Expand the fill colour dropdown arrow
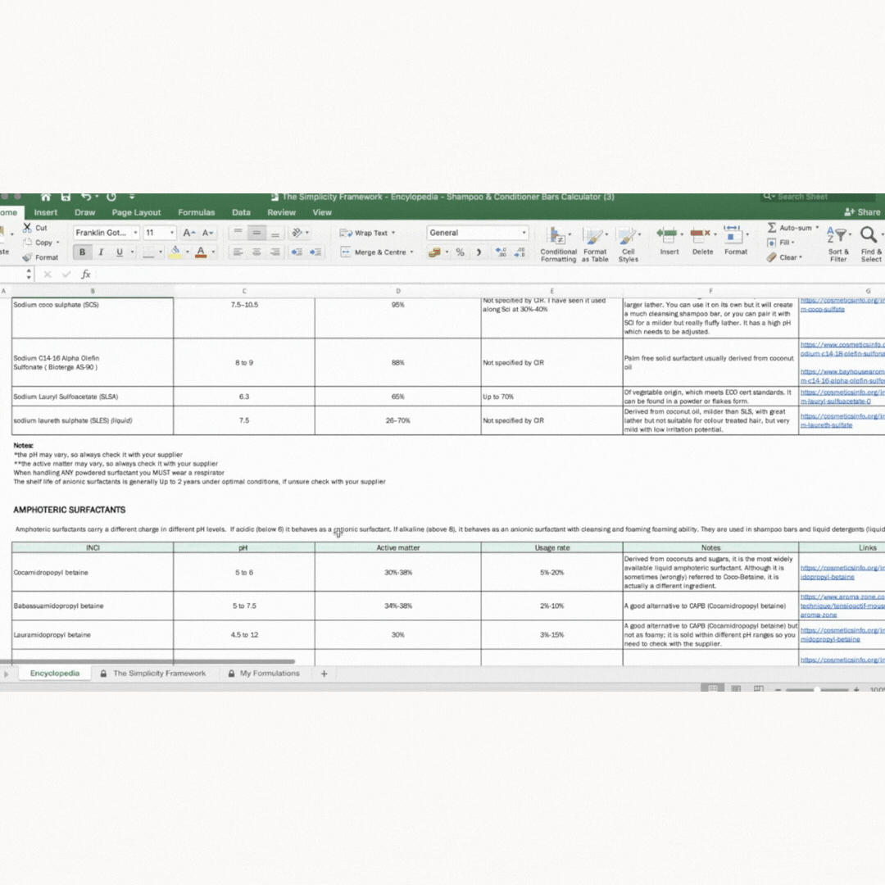 [x=188, y=252]
